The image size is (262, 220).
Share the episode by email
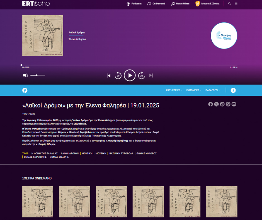click(x=234, y=104)
